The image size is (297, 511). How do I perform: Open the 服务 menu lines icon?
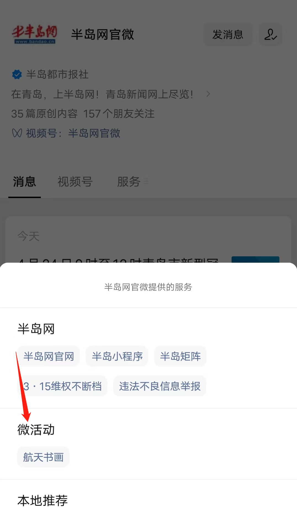[146, 181]
